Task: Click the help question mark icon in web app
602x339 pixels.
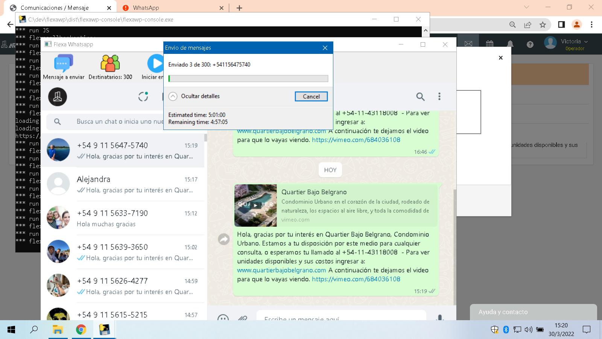Action: (530, 44)
